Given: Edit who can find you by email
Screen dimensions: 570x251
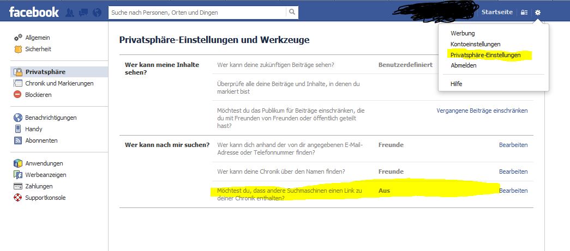Looking at the screenshot, I should tap(513, 145).
